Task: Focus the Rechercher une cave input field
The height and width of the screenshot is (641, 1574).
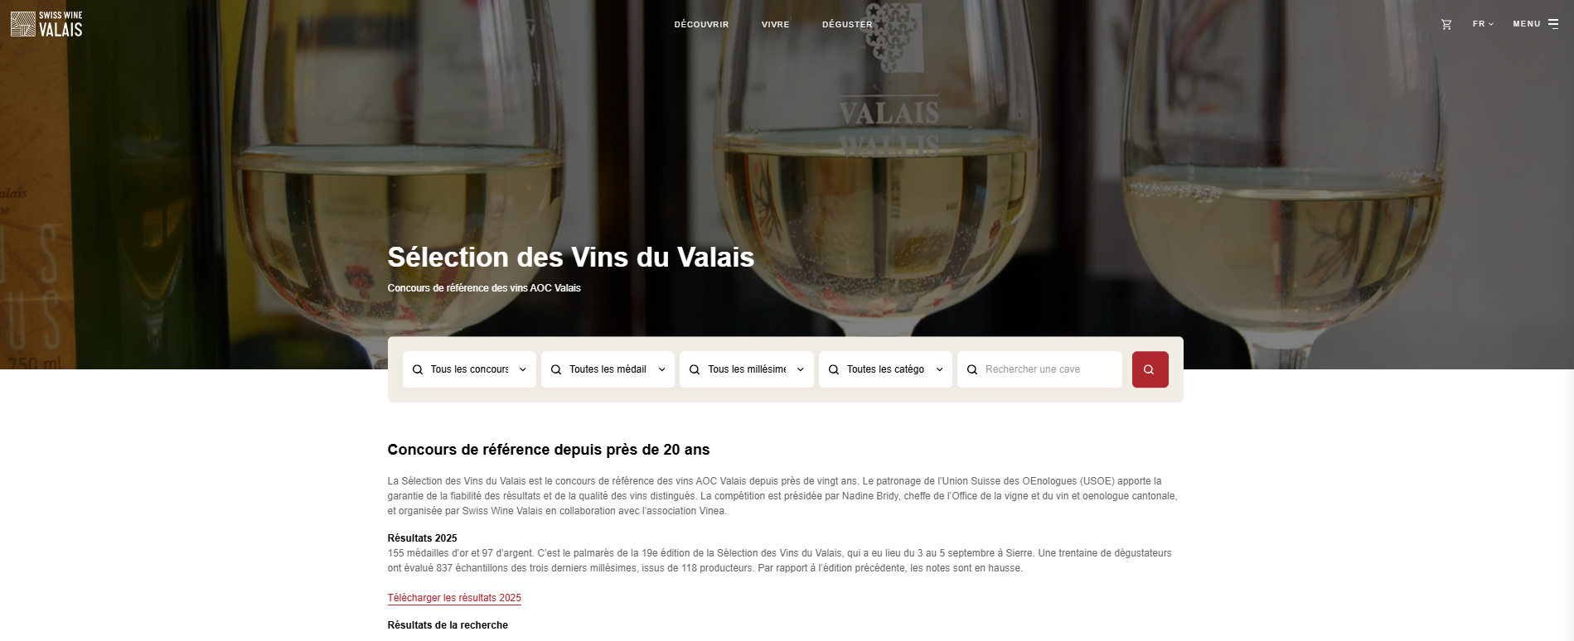Action: point(1039,369)
